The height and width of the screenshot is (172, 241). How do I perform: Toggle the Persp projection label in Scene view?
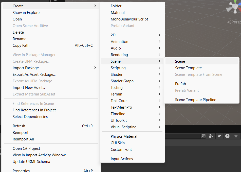click(234, 22)
